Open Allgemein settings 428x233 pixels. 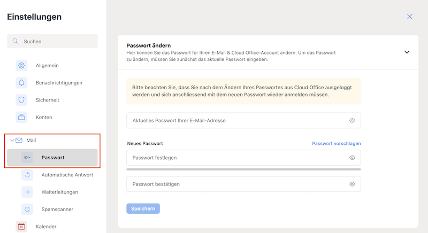pos(47,65)
